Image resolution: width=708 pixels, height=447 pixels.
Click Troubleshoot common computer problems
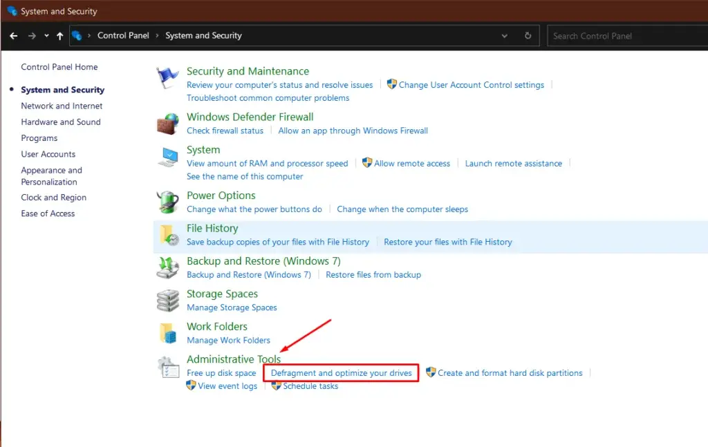point(268,98)
